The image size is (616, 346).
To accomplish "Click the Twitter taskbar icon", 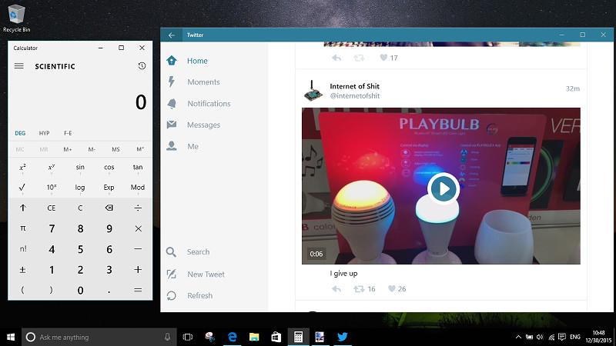I will click(x=342, y=337).
